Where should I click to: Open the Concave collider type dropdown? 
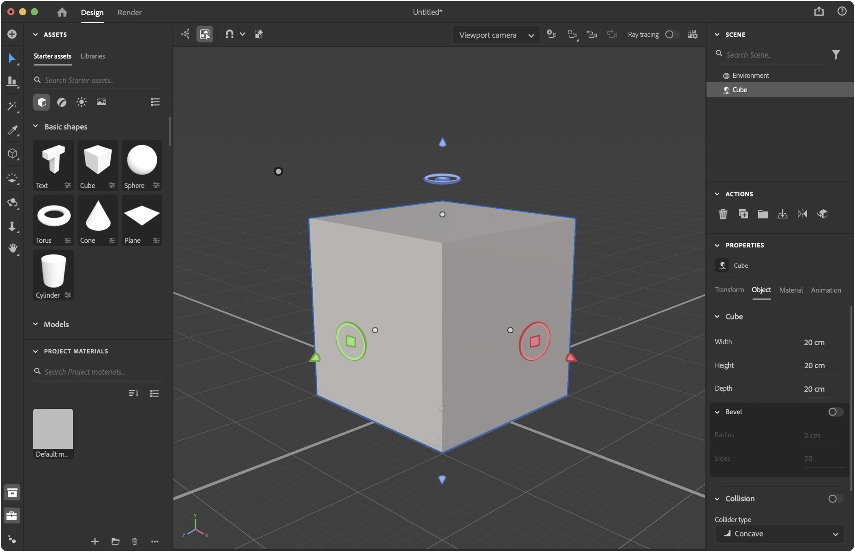tap(779, 534)
